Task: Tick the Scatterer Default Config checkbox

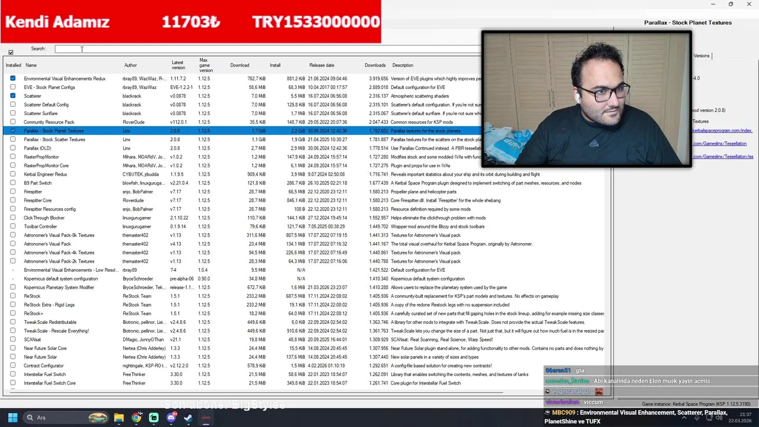Action: pos(13,104)
